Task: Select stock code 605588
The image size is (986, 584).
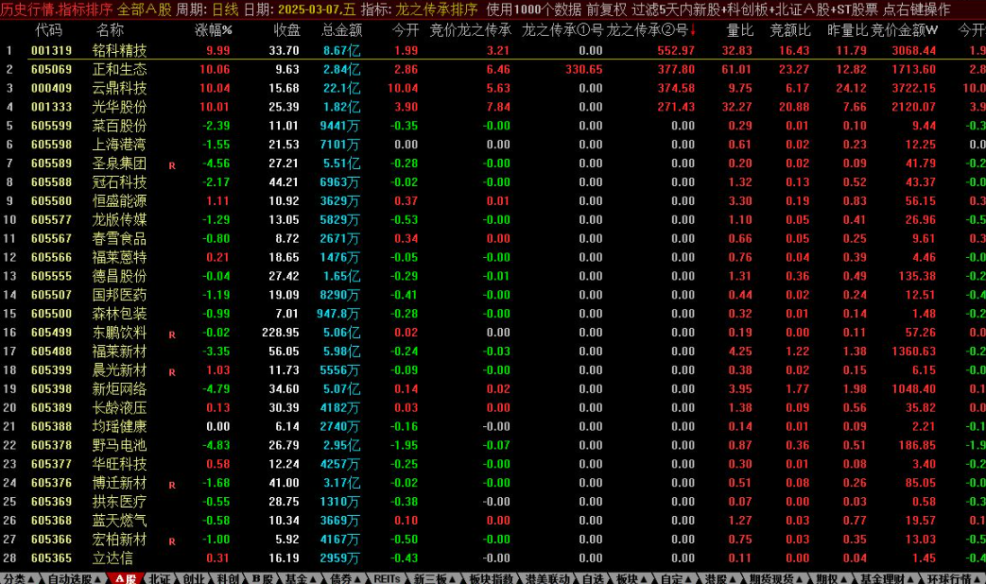Action: click(52, 182)
